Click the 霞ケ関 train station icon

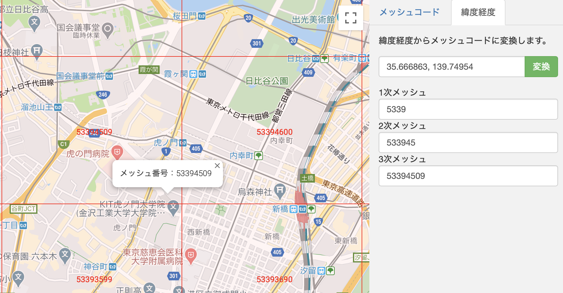pyautogui.click(x=193, y=74)
